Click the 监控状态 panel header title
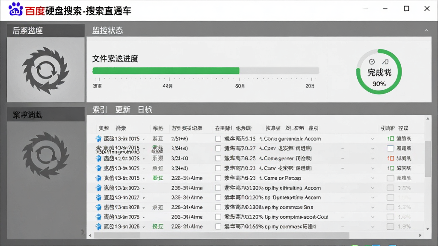 click(107, 30)
